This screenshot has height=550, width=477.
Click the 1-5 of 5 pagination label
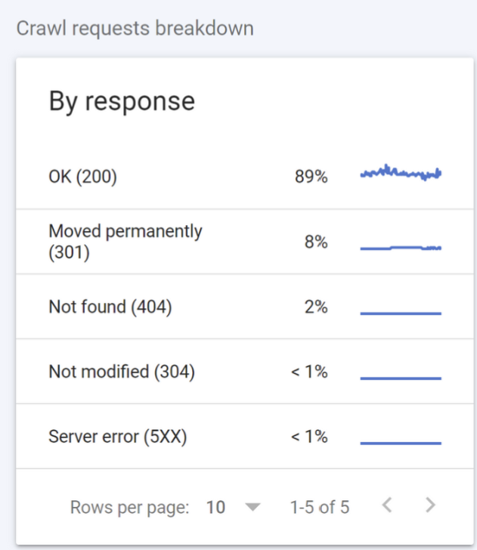320,507
